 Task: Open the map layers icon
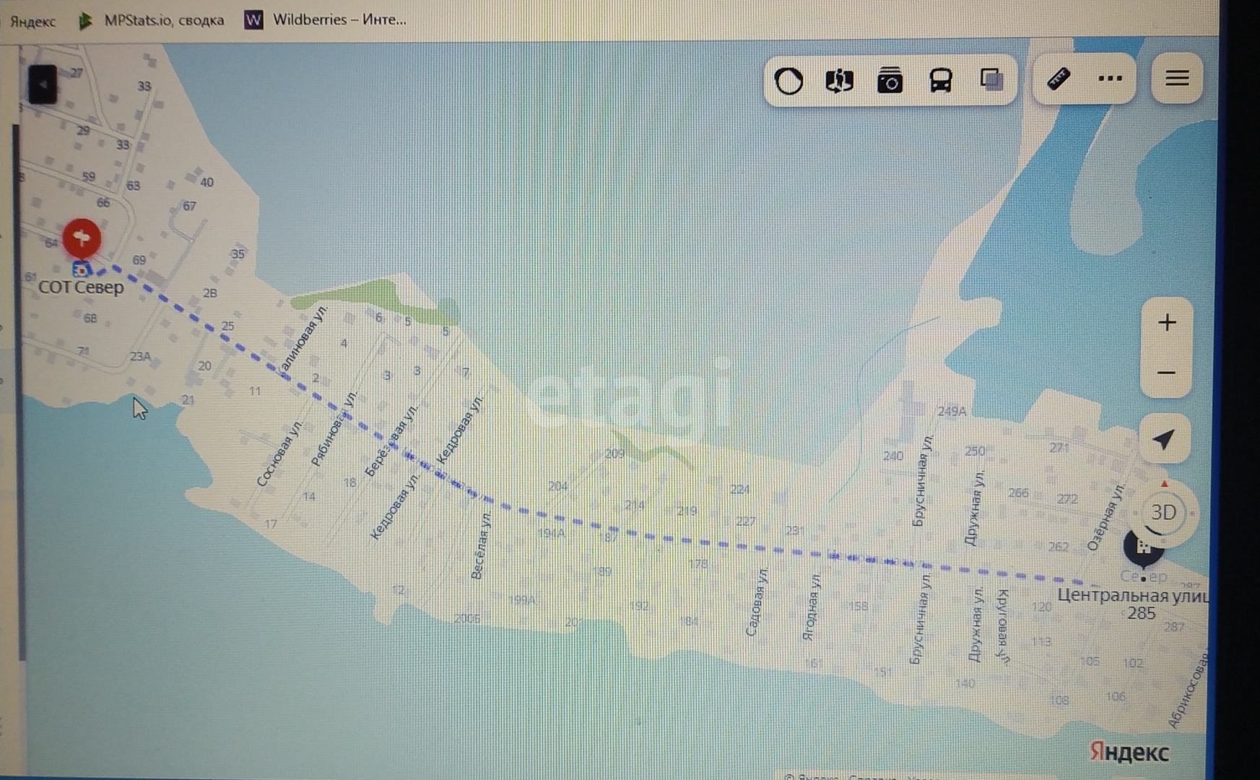991,79
